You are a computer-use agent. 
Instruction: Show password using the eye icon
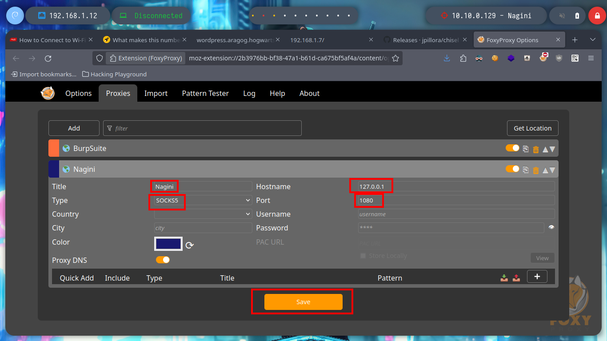551,227
